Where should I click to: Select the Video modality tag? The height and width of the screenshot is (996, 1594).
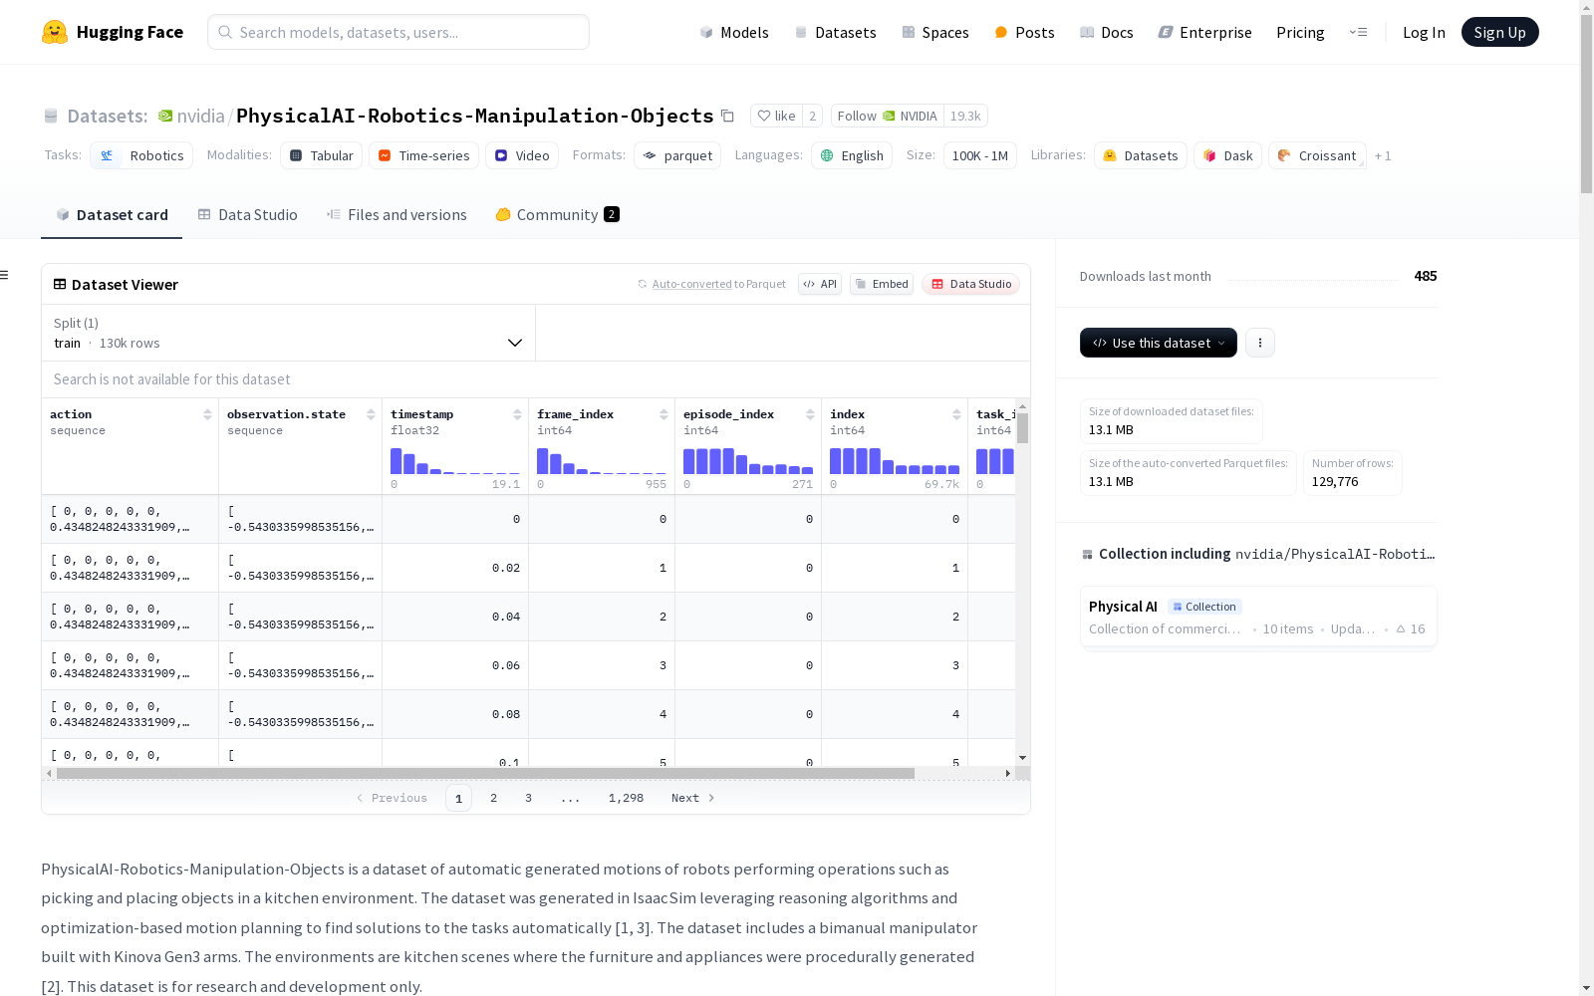coord(522,155)
